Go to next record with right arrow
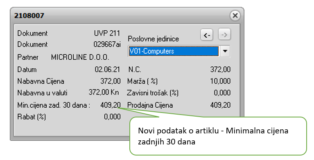 tap(224, 35)
